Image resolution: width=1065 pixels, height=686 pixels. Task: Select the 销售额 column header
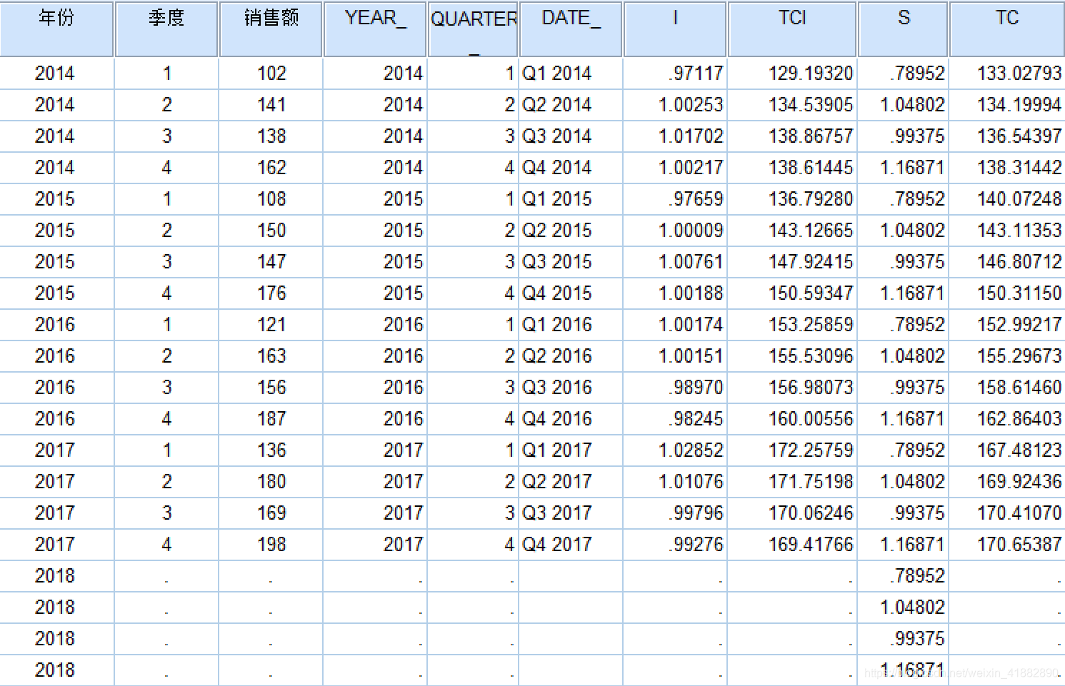coord(271,29)
